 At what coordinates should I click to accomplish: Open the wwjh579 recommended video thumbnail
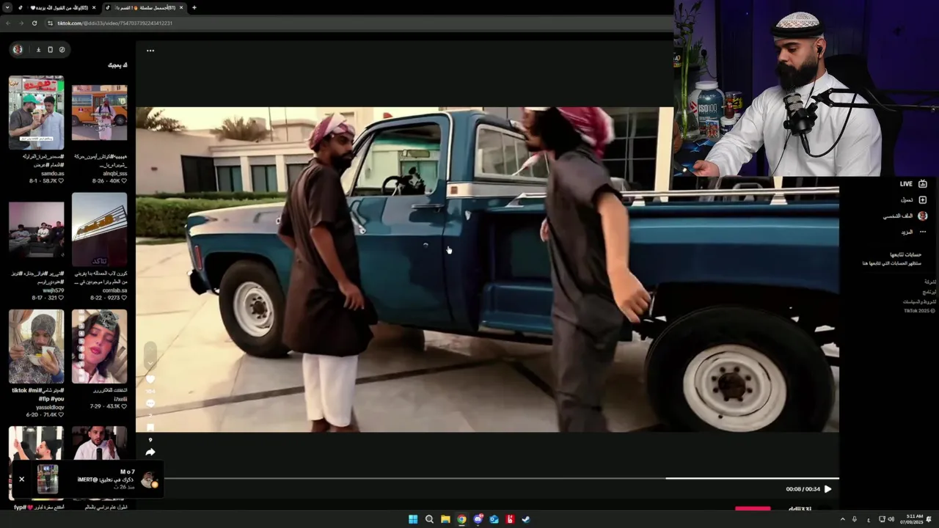coord(36,230)
